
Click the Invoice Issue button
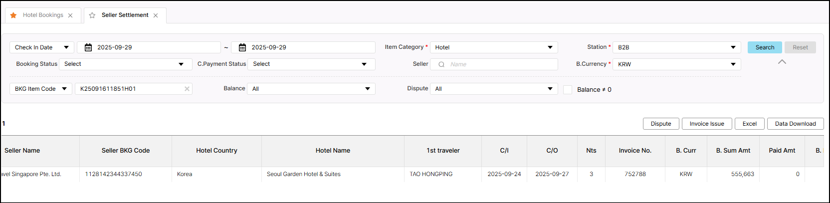(706, 124)
